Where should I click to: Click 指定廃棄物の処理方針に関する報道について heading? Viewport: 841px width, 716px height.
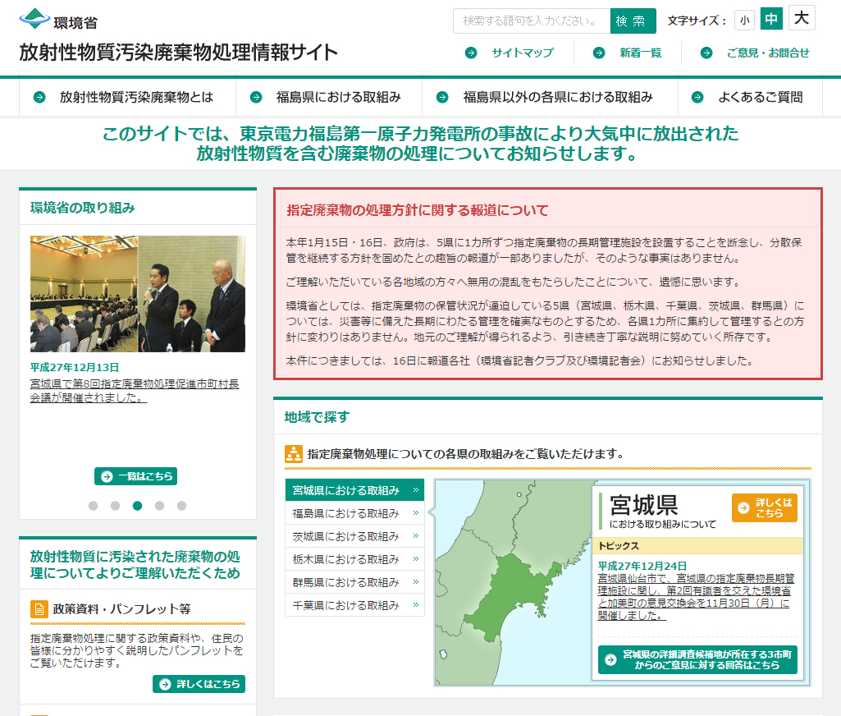(x=418, y=210)
